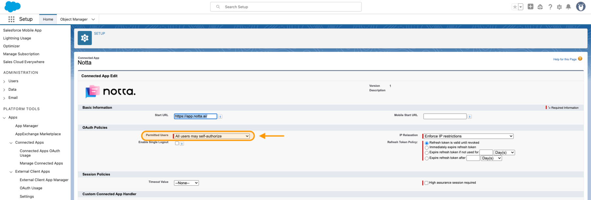Expand the Users tree node
Screen dimensions: 591x200
(x=4, y=81)
